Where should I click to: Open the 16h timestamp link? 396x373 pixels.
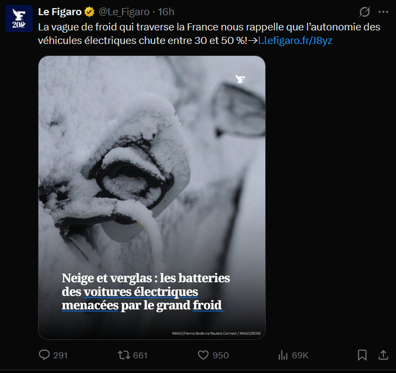point(166,12)
